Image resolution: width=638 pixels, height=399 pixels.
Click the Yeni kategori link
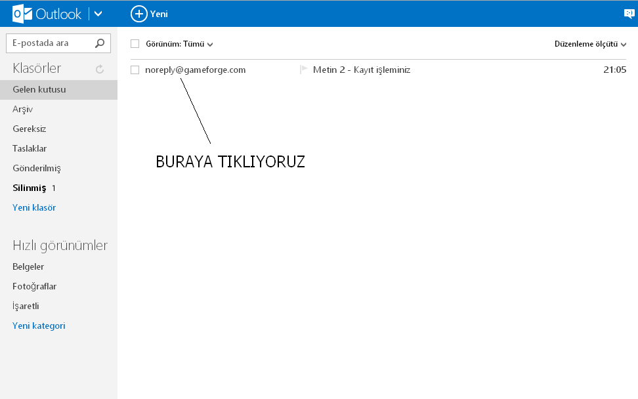click(x=39, y=325)
